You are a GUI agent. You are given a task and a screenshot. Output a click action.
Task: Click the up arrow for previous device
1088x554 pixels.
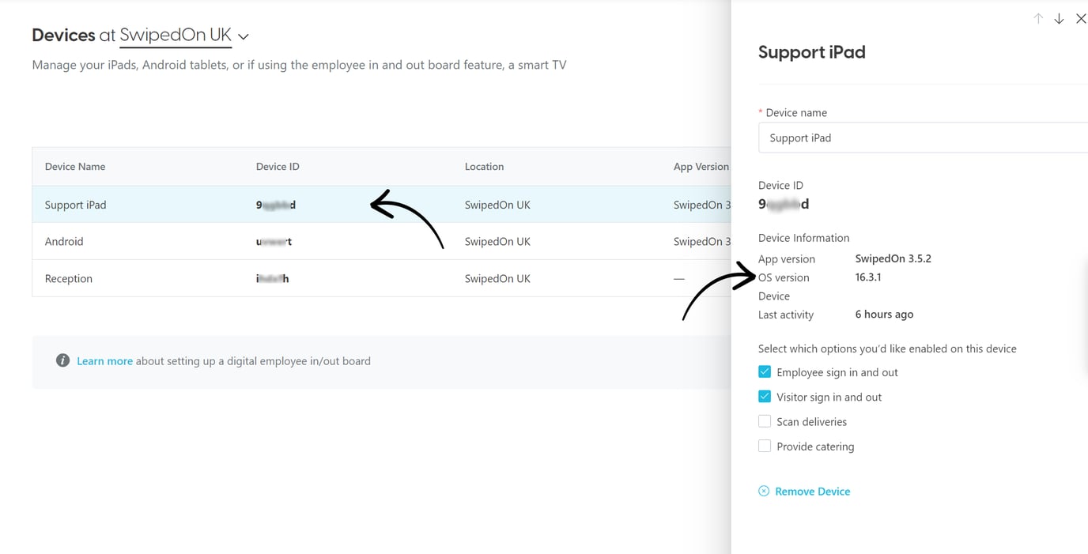(1038, 19)
